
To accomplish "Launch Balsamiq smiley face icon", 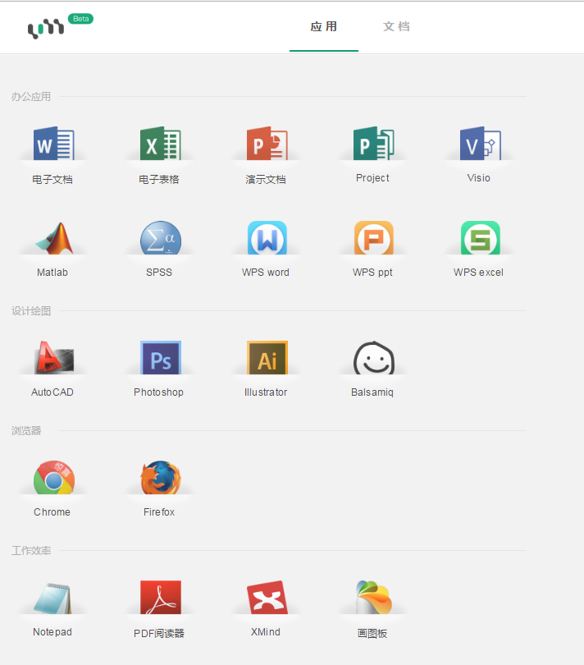I will (374, 358).
